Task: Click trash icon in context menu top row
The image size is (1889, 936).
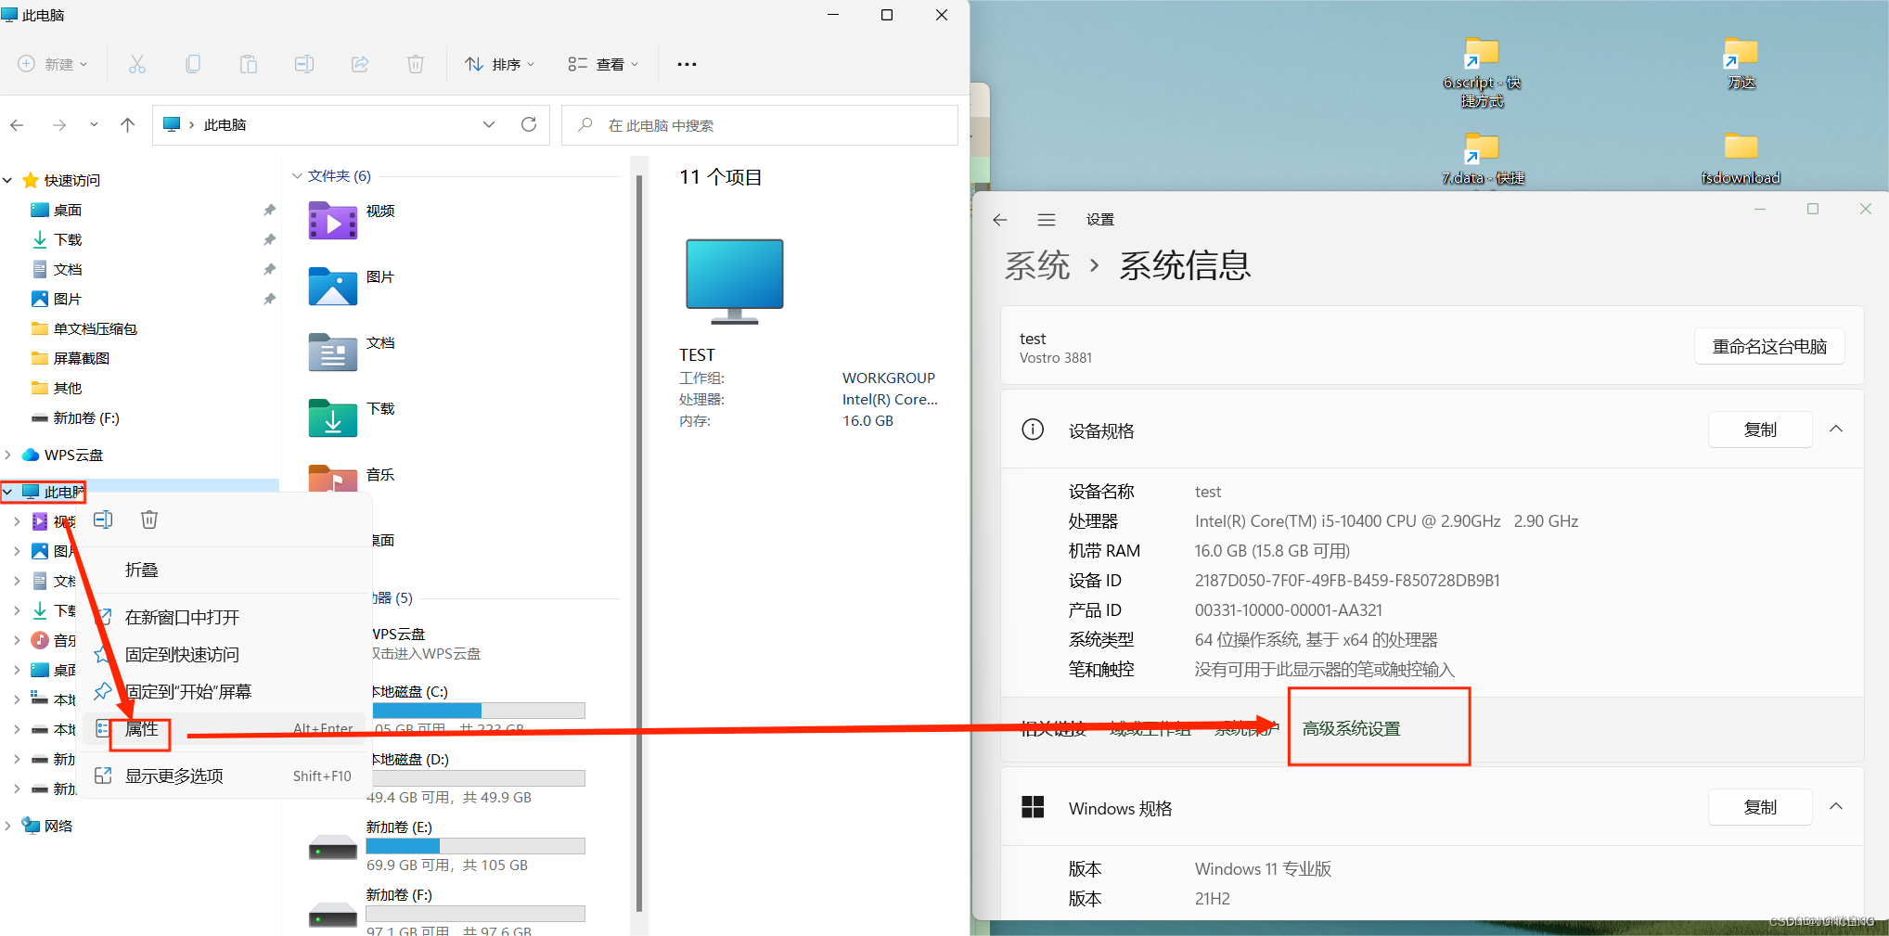Action: [x=149, y=519]
